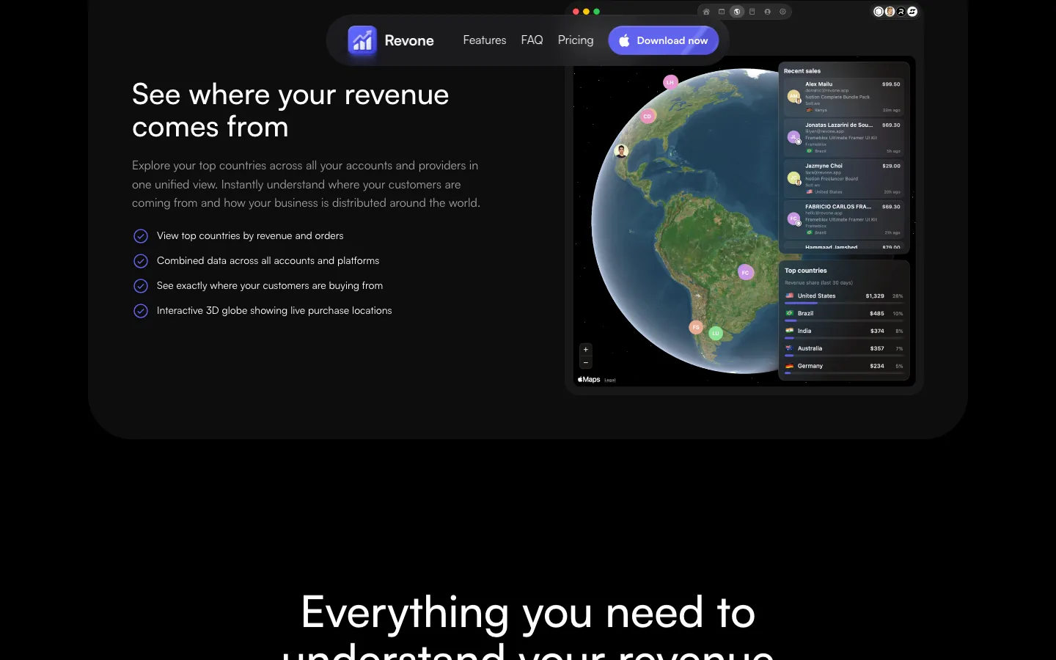
Task: Click check icon beside View top countries
Action: click(x=141, y=236)
